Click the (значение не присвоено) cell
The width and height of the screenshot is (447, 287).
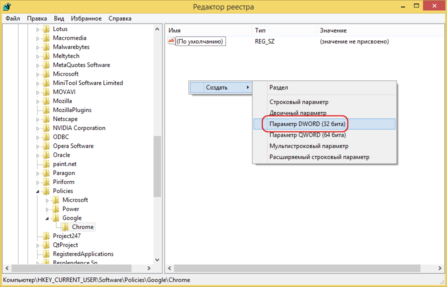[x=354, y=41]
